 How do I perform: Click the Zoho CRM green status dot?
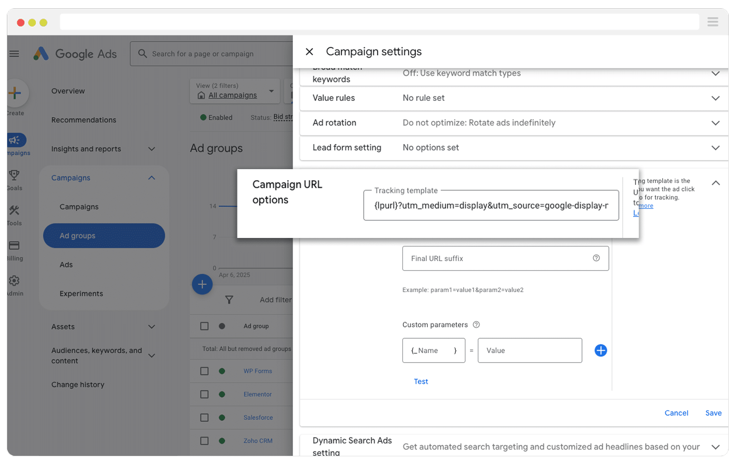pyautogui.click(x=222, y=441)
